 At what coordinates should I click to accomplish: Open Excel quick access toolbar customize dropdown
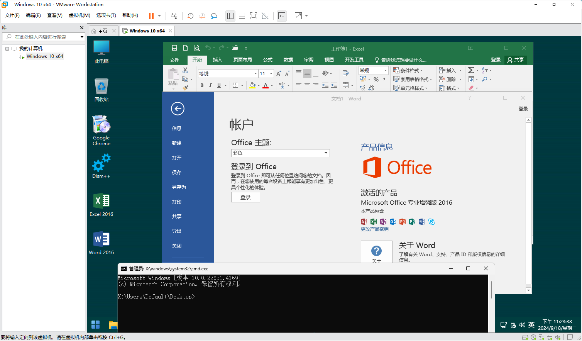point(246,48)
